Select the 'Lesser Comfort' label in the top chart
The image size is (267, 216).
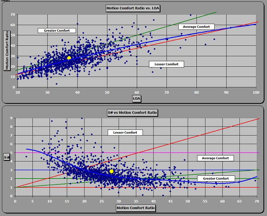pyautogui.click(x=167, y=64)
